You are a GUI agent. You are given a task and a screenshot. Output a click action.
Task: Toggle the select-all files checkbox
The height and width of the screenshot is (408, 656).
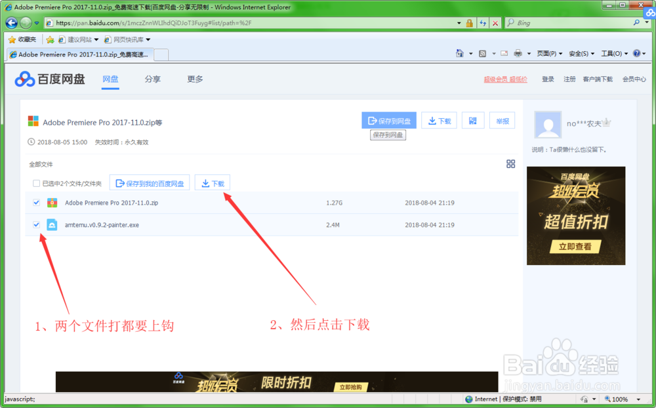point(36,183)
